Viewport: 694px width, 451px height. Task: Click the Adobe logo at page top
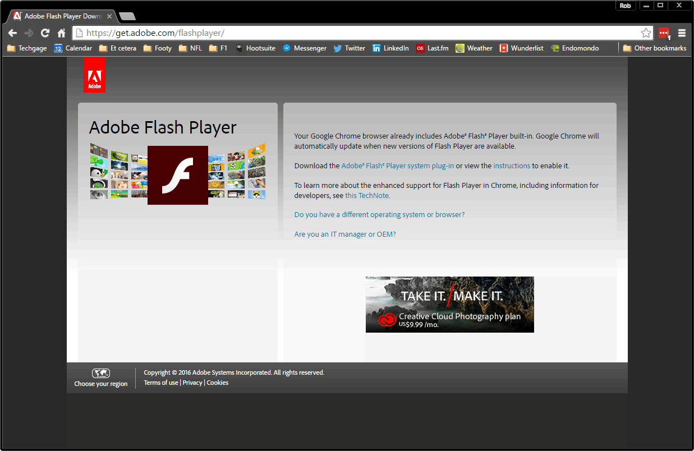(94, 75)
